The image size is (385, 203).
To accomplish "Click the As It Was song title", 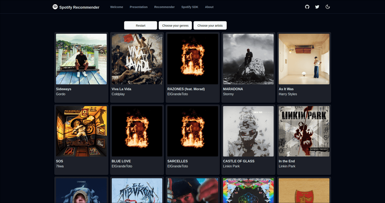I will point(286,89).
